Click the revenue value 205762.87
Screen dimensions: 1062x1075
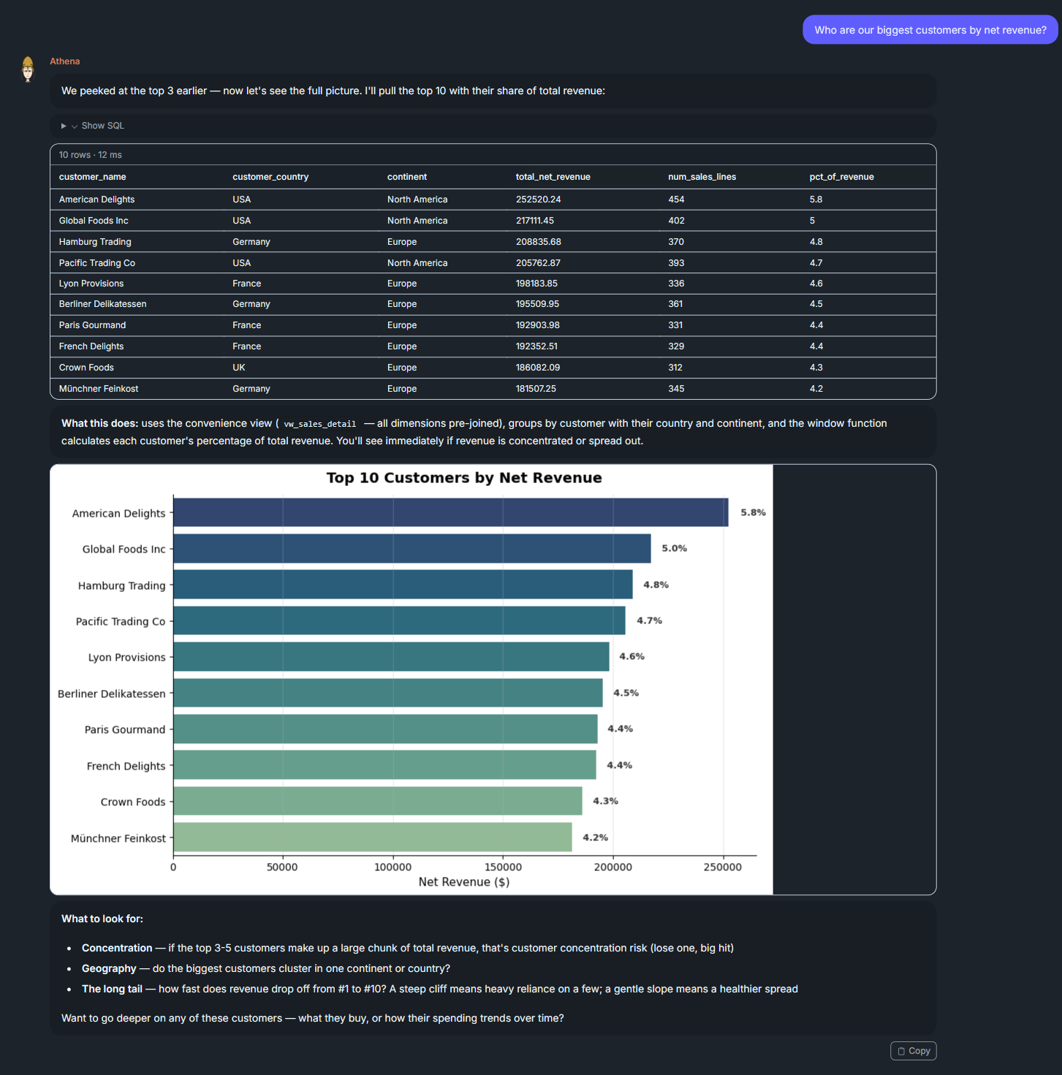click(x=538, y=263)
